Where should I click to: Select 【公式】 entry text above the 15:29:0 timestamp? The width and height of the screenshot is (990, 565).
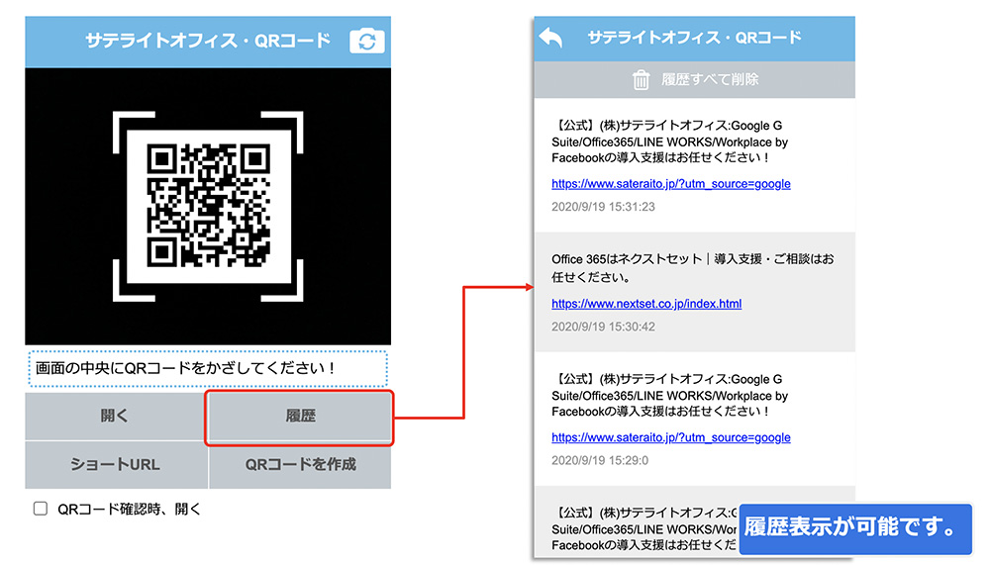click(670, 395)
